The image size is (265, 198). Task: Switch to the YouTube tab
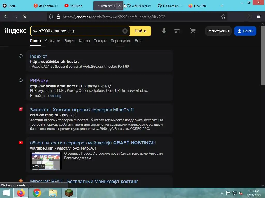(77, 6)
